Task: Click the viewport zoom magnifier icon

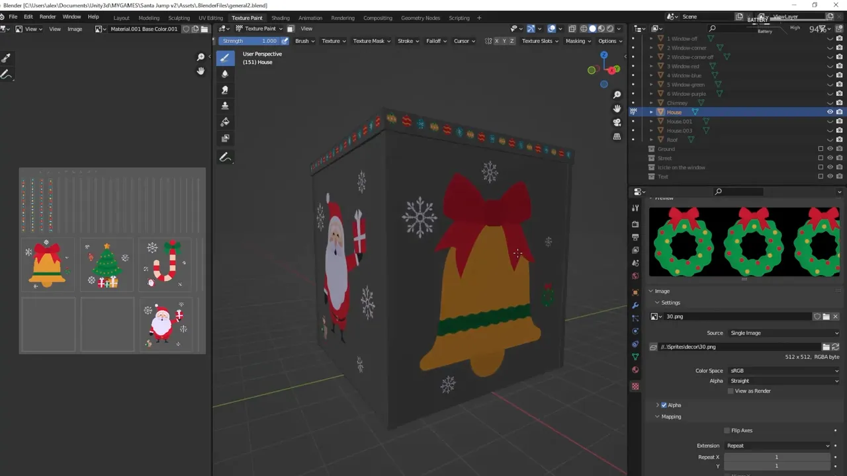Action: (x=617, y=95)
